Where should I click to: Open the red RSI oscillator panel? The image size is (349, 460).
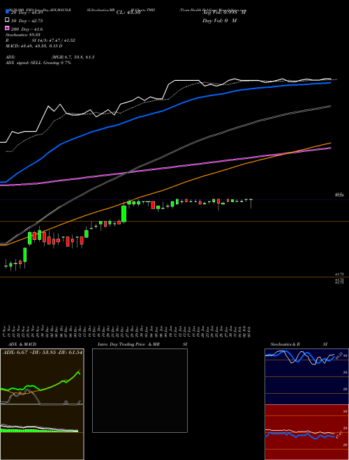pyautogui.click(x=306, y=432)
